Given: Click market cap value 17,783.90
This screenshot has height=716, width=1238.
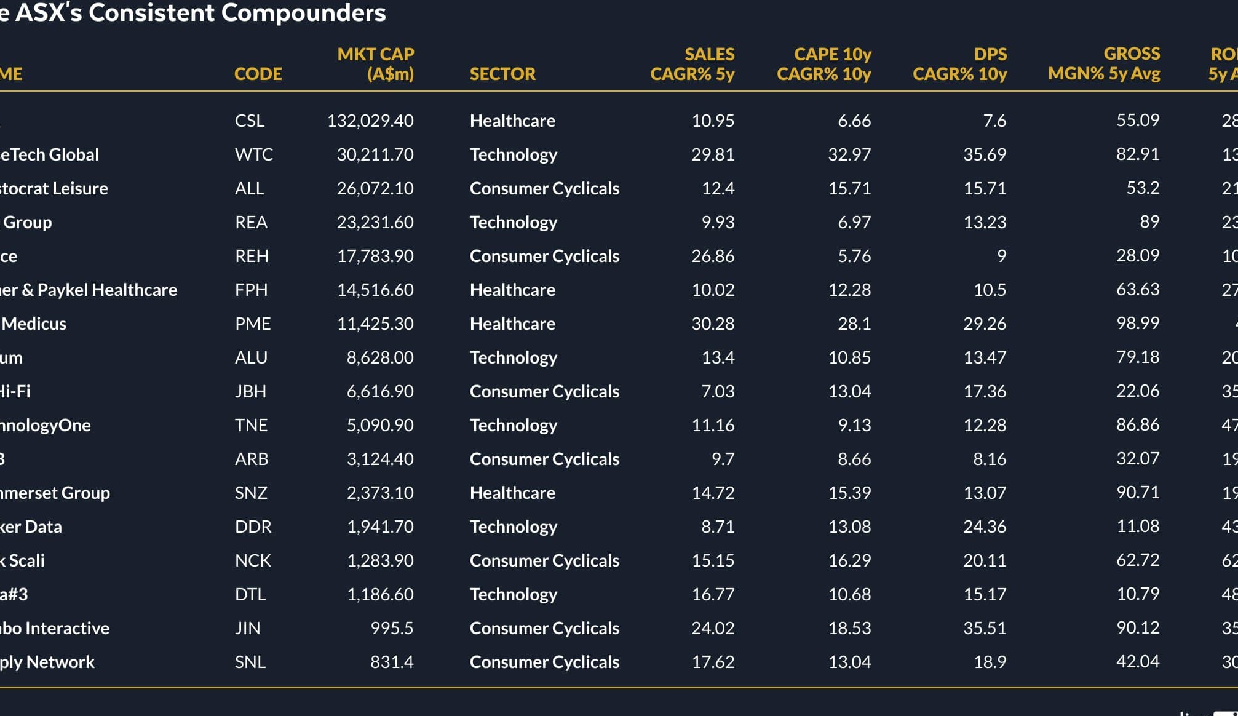Looking at the screenshot, I should pyautogui.click(x=375, y=256).
